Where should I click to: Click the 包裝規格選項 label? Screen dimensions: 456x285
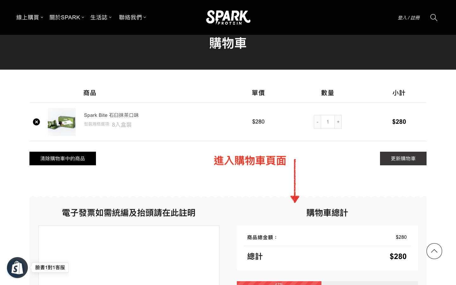(97, 124)
